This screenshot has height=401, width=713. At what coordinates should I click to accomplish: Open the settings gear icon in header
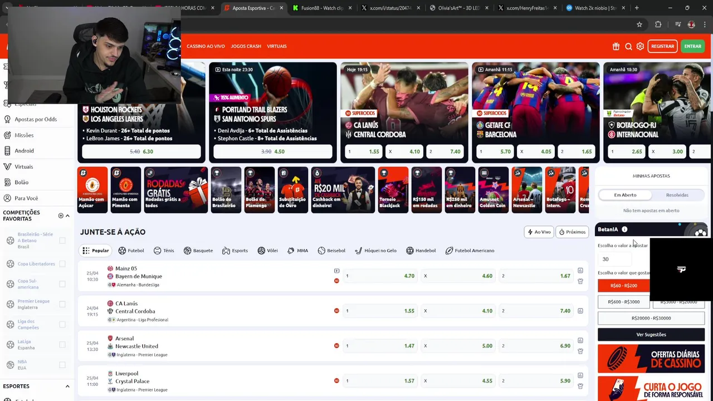[640, 46]
